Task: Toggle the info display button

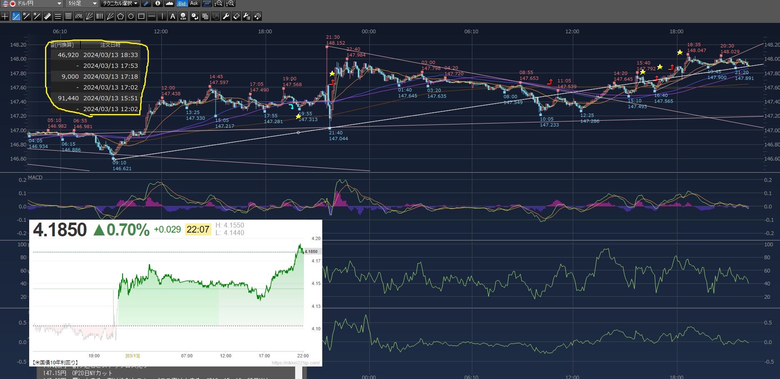Action: (158, 3)
